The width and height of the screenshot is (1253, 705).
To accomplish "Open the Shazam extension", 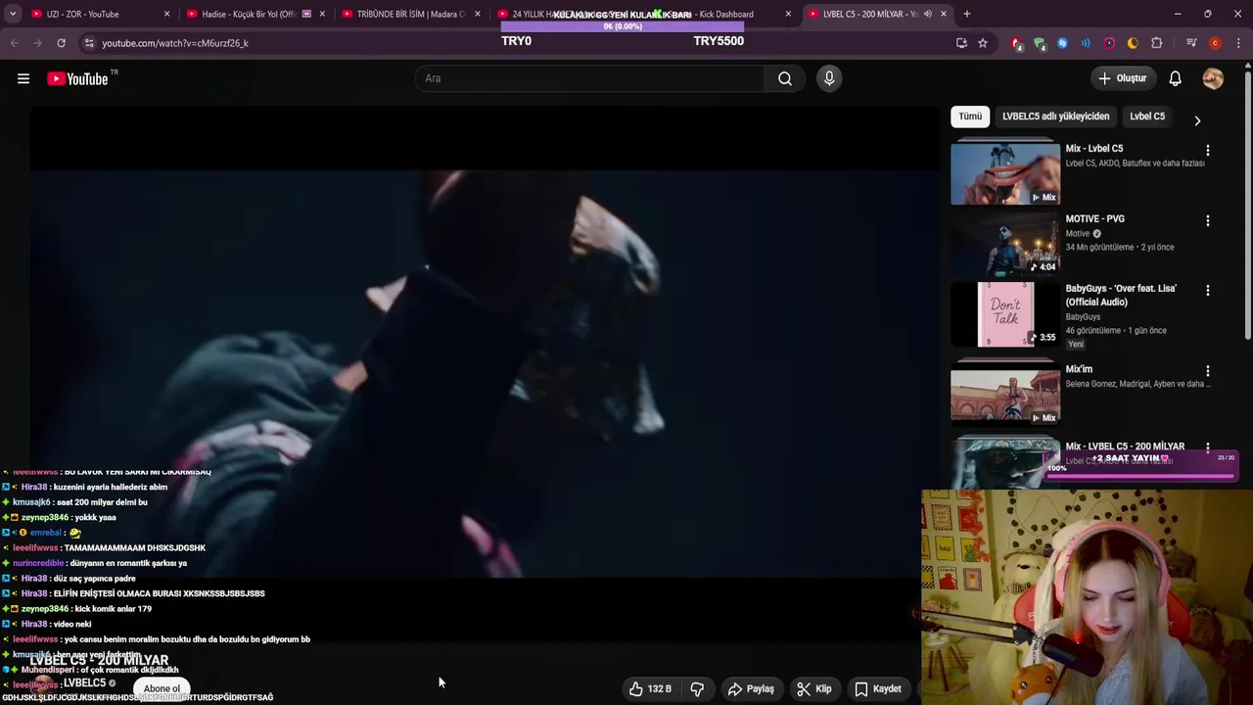I will [x=1062, y=43].
